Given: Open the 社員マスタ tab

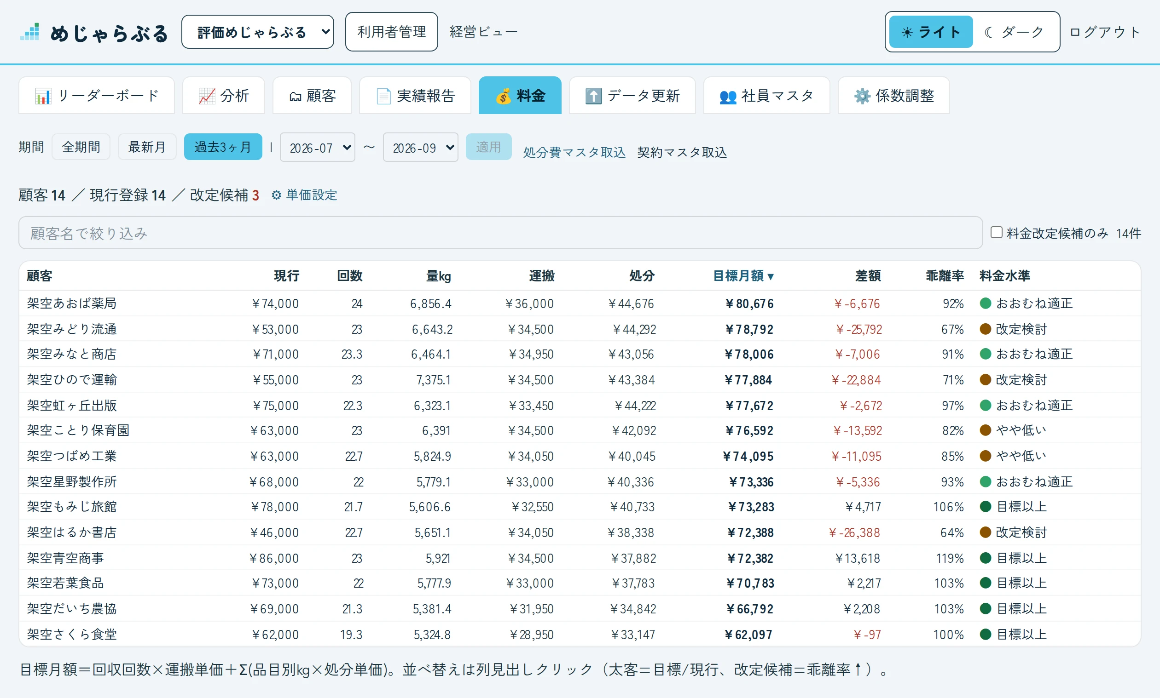Looking at the screenshot, I should point(766,96).
